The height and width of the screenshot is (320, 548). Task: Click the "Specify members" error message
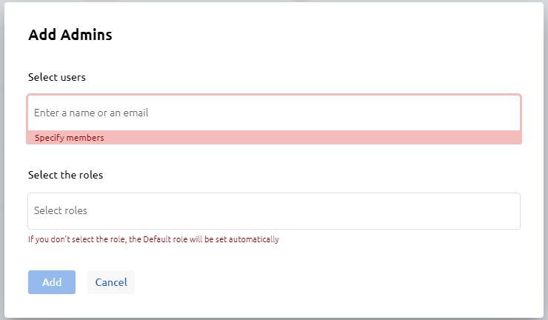(70, 138)
